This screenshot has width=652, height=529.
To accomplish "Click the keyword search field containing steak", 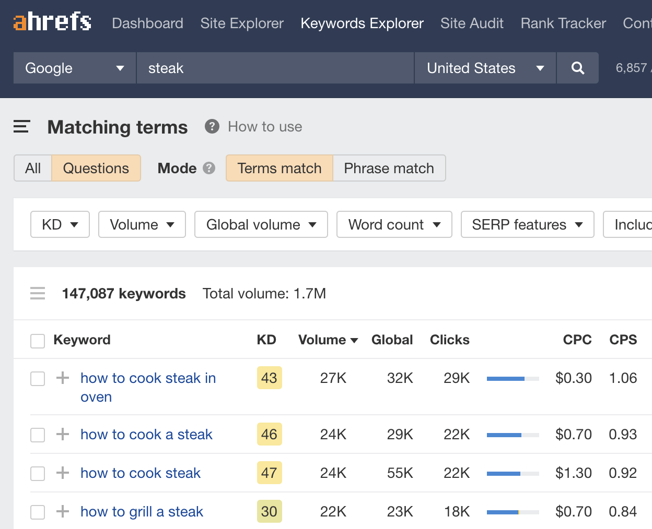I will tap(275, 68).
